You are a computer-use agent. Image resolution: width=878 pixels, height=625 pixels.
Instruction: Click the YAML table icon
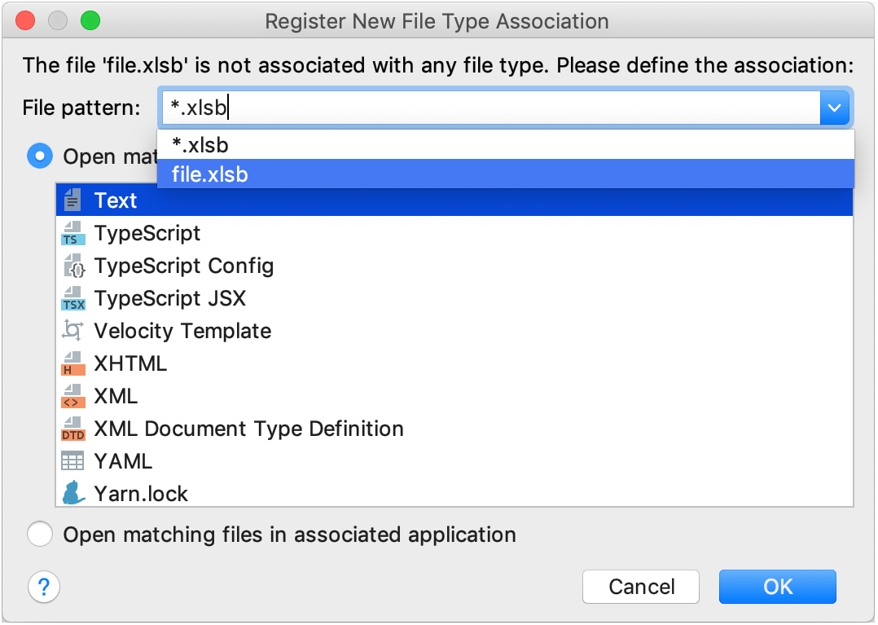coord(72,461)
